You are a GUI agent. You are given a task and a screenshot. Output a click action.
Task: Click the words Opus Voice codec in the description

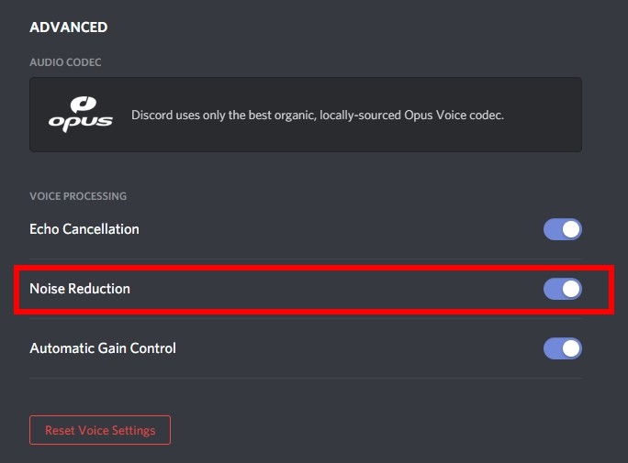coord(454,116)
